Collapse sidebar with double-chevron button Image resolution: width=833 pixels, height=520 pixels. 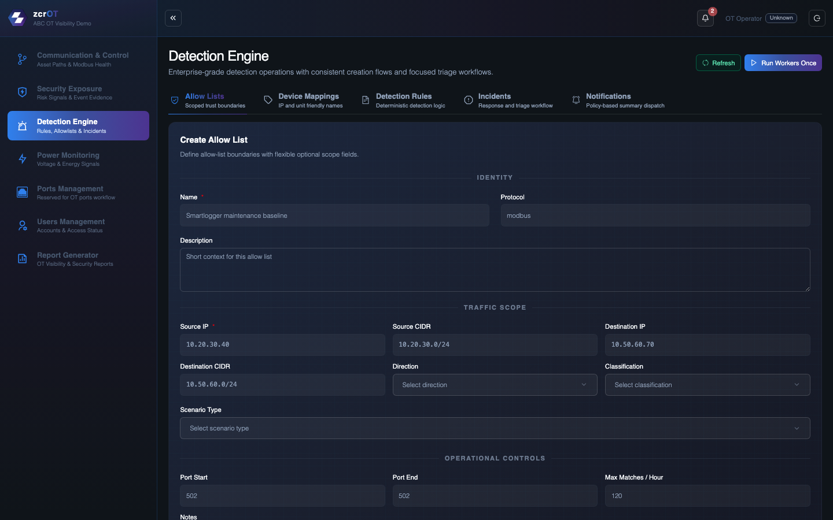173,18
